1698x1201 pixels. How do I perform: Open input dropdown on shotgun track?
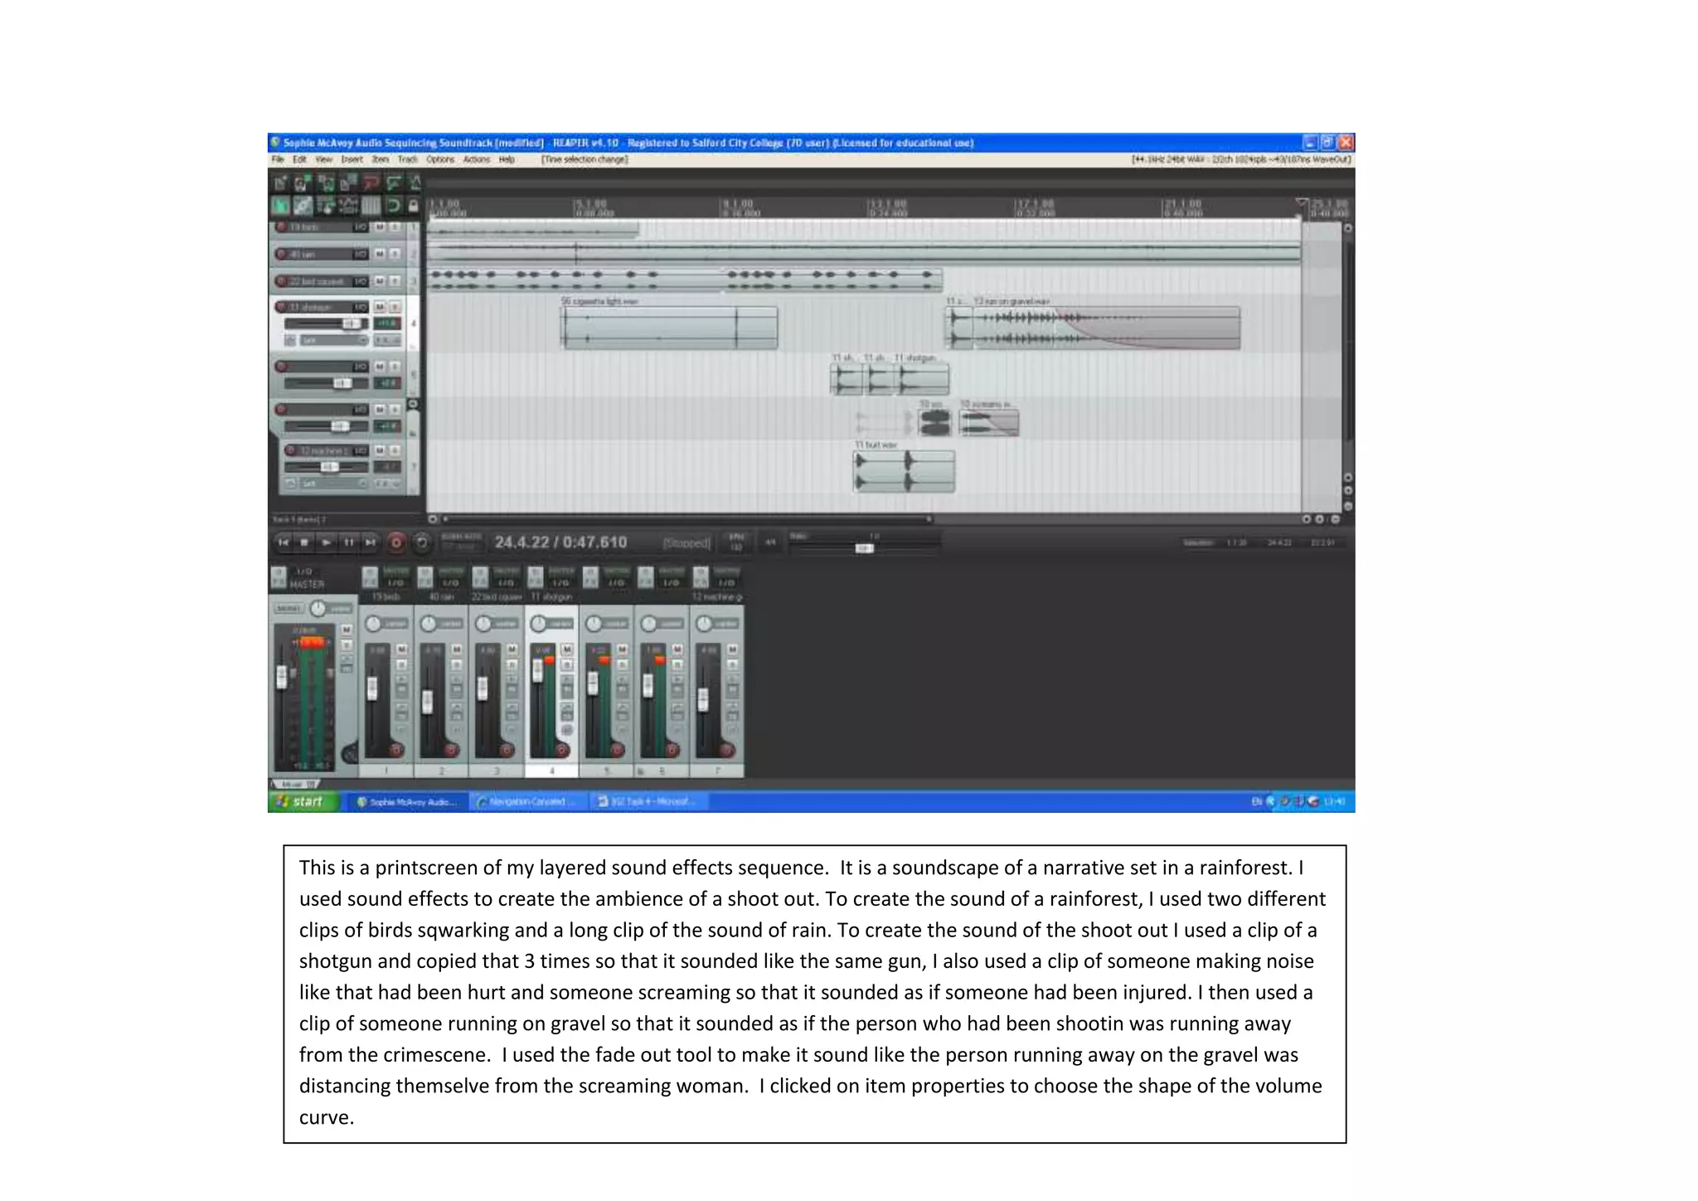[332, 340]
